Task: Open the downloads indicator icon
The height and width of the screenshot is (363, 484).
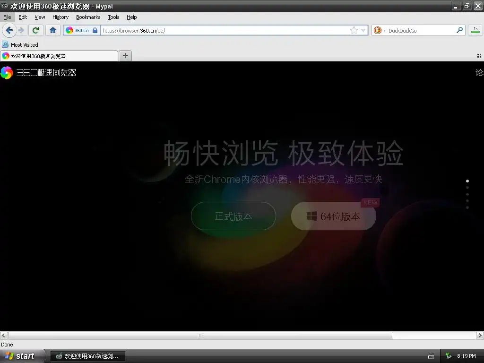Action: 475,30
